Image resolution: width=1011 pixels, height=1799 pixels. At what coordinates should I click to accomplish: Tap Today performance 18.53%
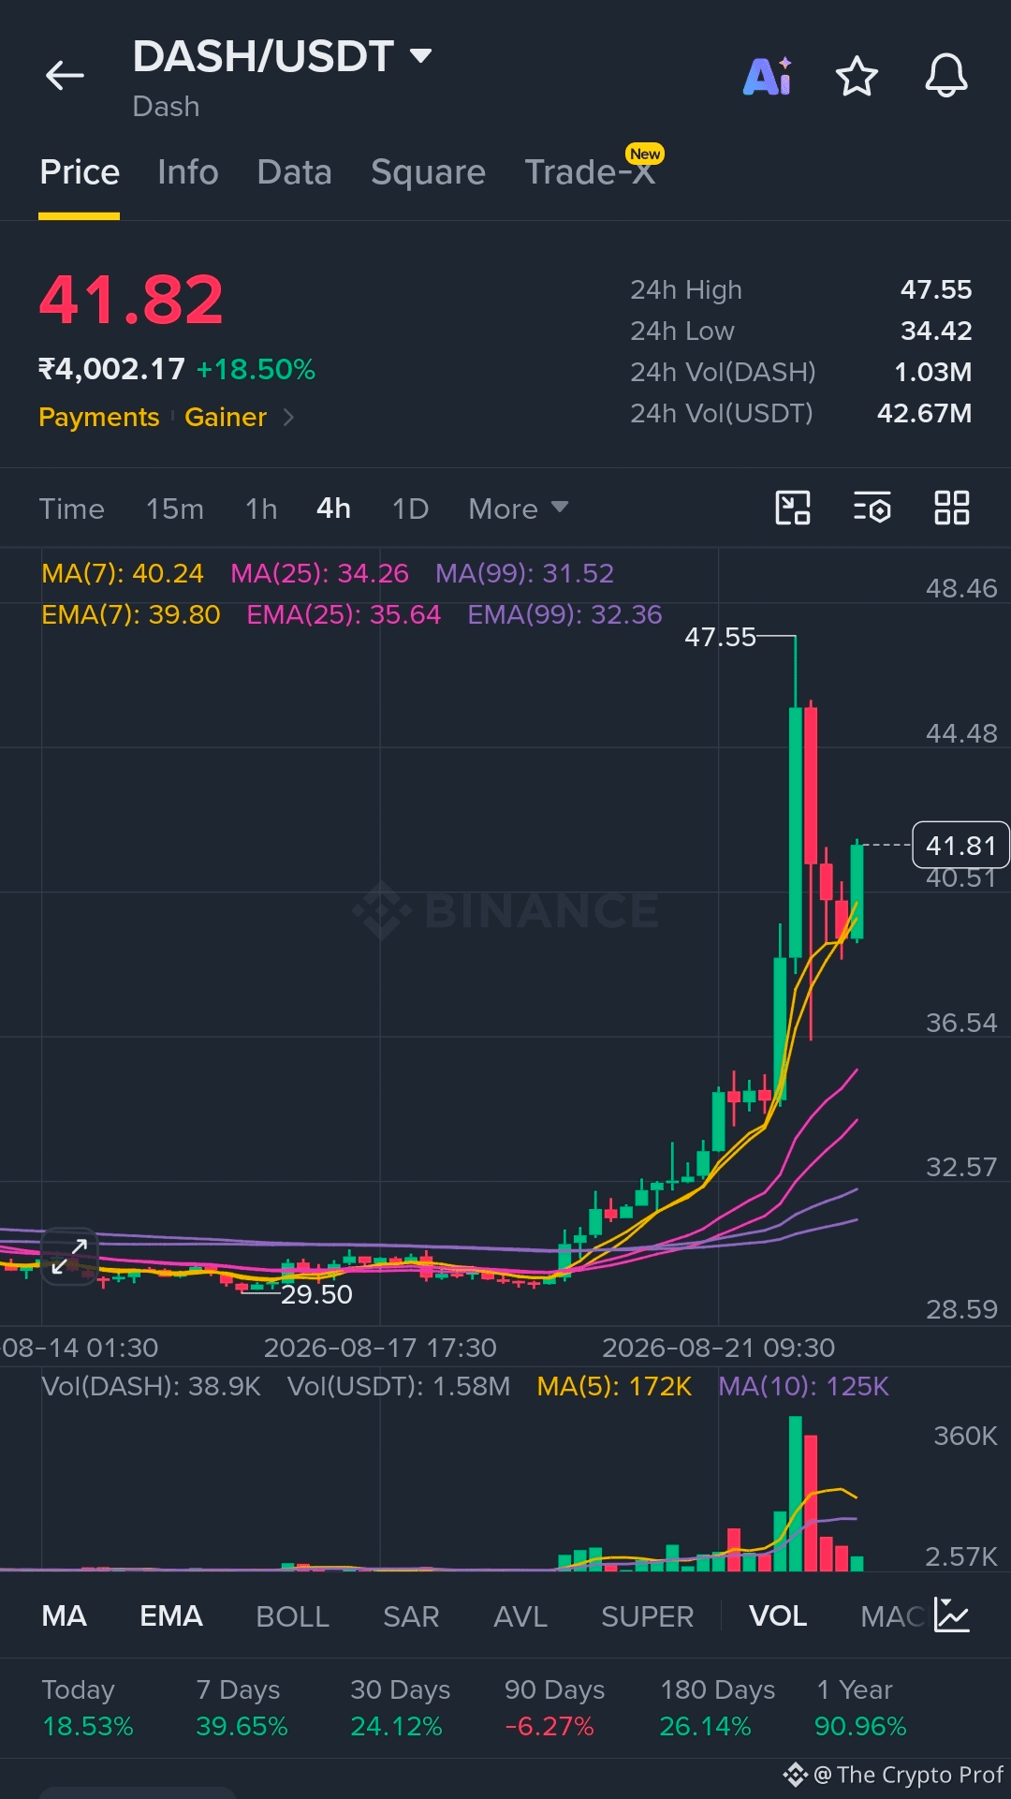(x=88, y=1708)
